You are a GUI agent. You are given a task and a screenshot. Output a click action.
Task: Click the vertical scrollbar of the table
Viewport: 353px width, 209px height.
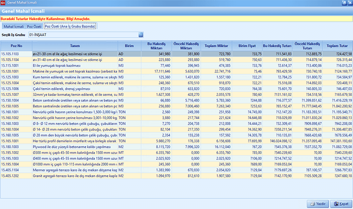tap(350, 116)
